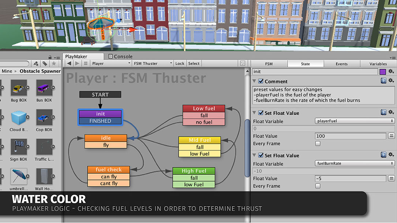The height and width of the screenshot is (223, 397).
Task: Switch to the Console tab
Action: click(x=120, y=57)
